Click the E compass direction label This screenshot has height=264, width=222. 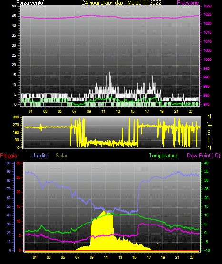209,140
